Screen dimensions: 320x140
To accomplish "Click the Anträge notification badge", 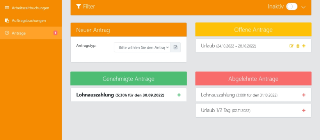I will (x=55, y=33).
